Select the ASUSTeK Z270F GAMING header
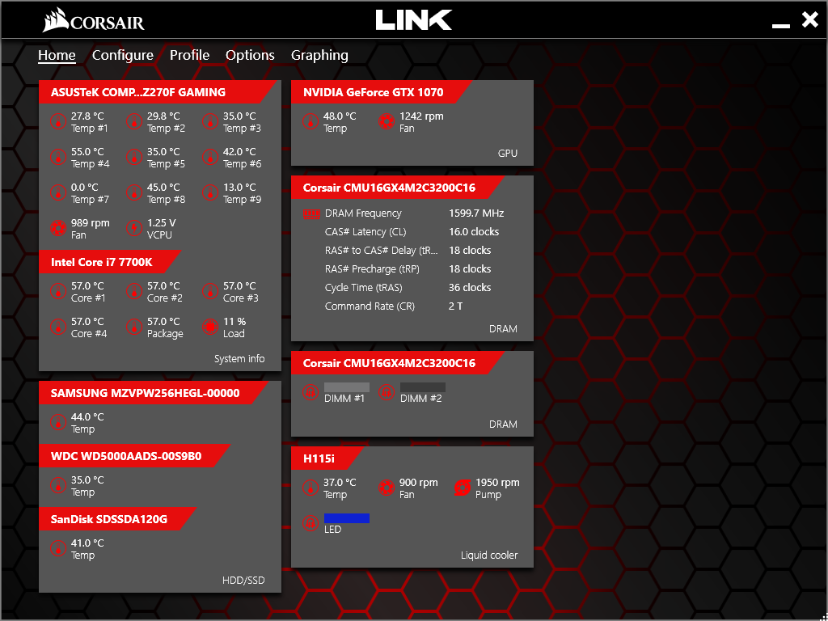The width and height of the screenshot is (828, 621). point(158,92)
